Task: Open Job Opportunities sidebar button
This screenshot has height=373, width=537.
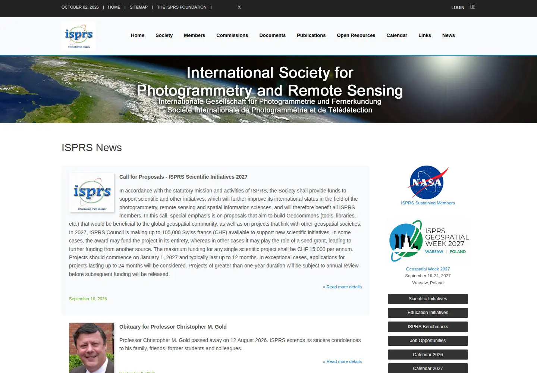Action: pyautogui.click(x=428, y=341)
